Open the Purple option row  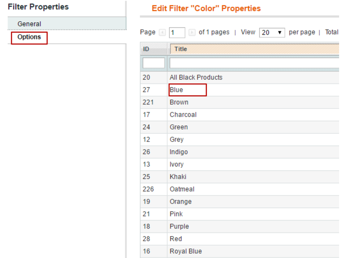click(179, 226)
